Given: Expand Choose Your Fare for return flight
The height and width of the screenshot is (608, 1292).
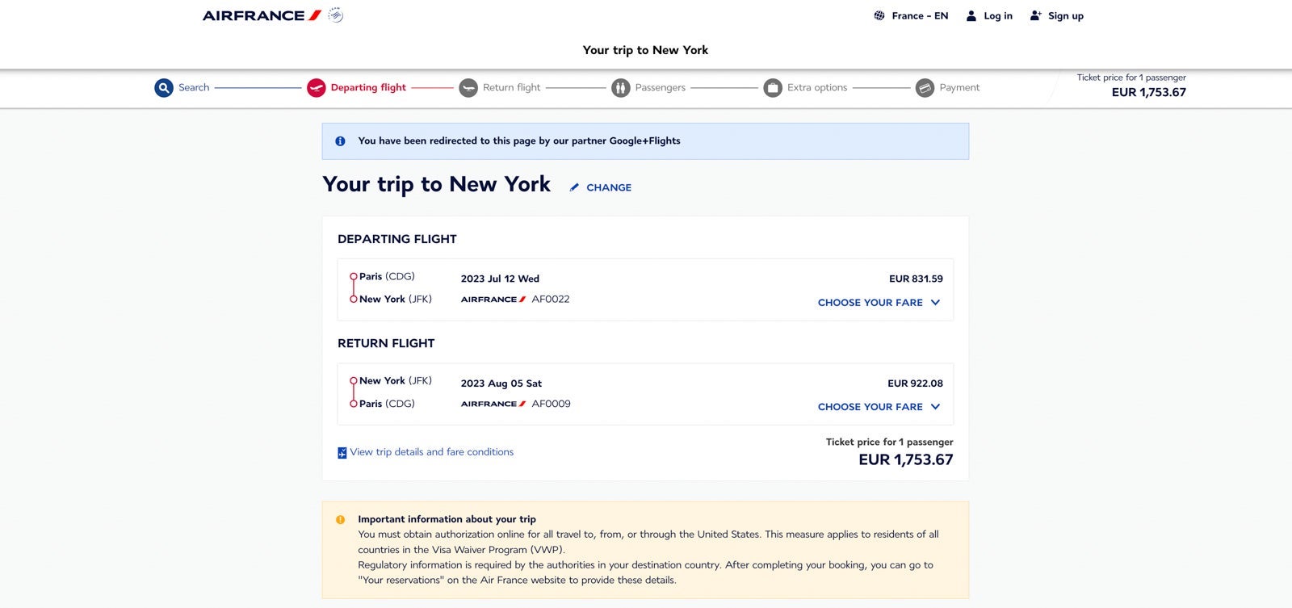Looking at the screenshot, I should pos(879,407).
